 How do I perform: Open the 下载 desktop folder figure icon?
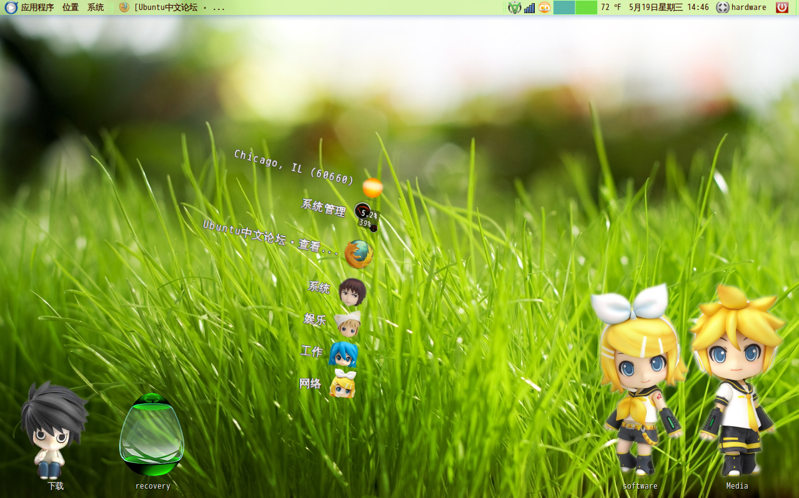click(54, 431)
